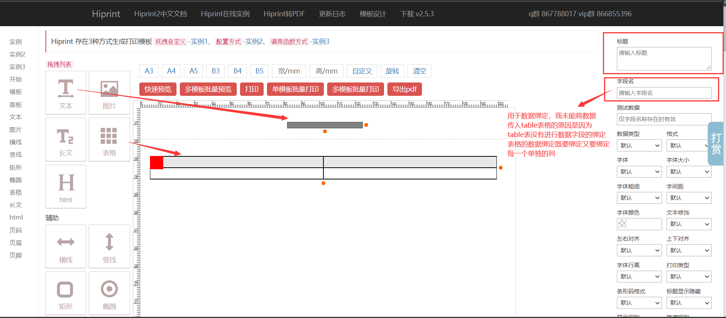The width and height of the screenshot is (726, 318).
Task: Go to 页码 in left sidebar
Action: pyautogui.click(x=16, y=230)
